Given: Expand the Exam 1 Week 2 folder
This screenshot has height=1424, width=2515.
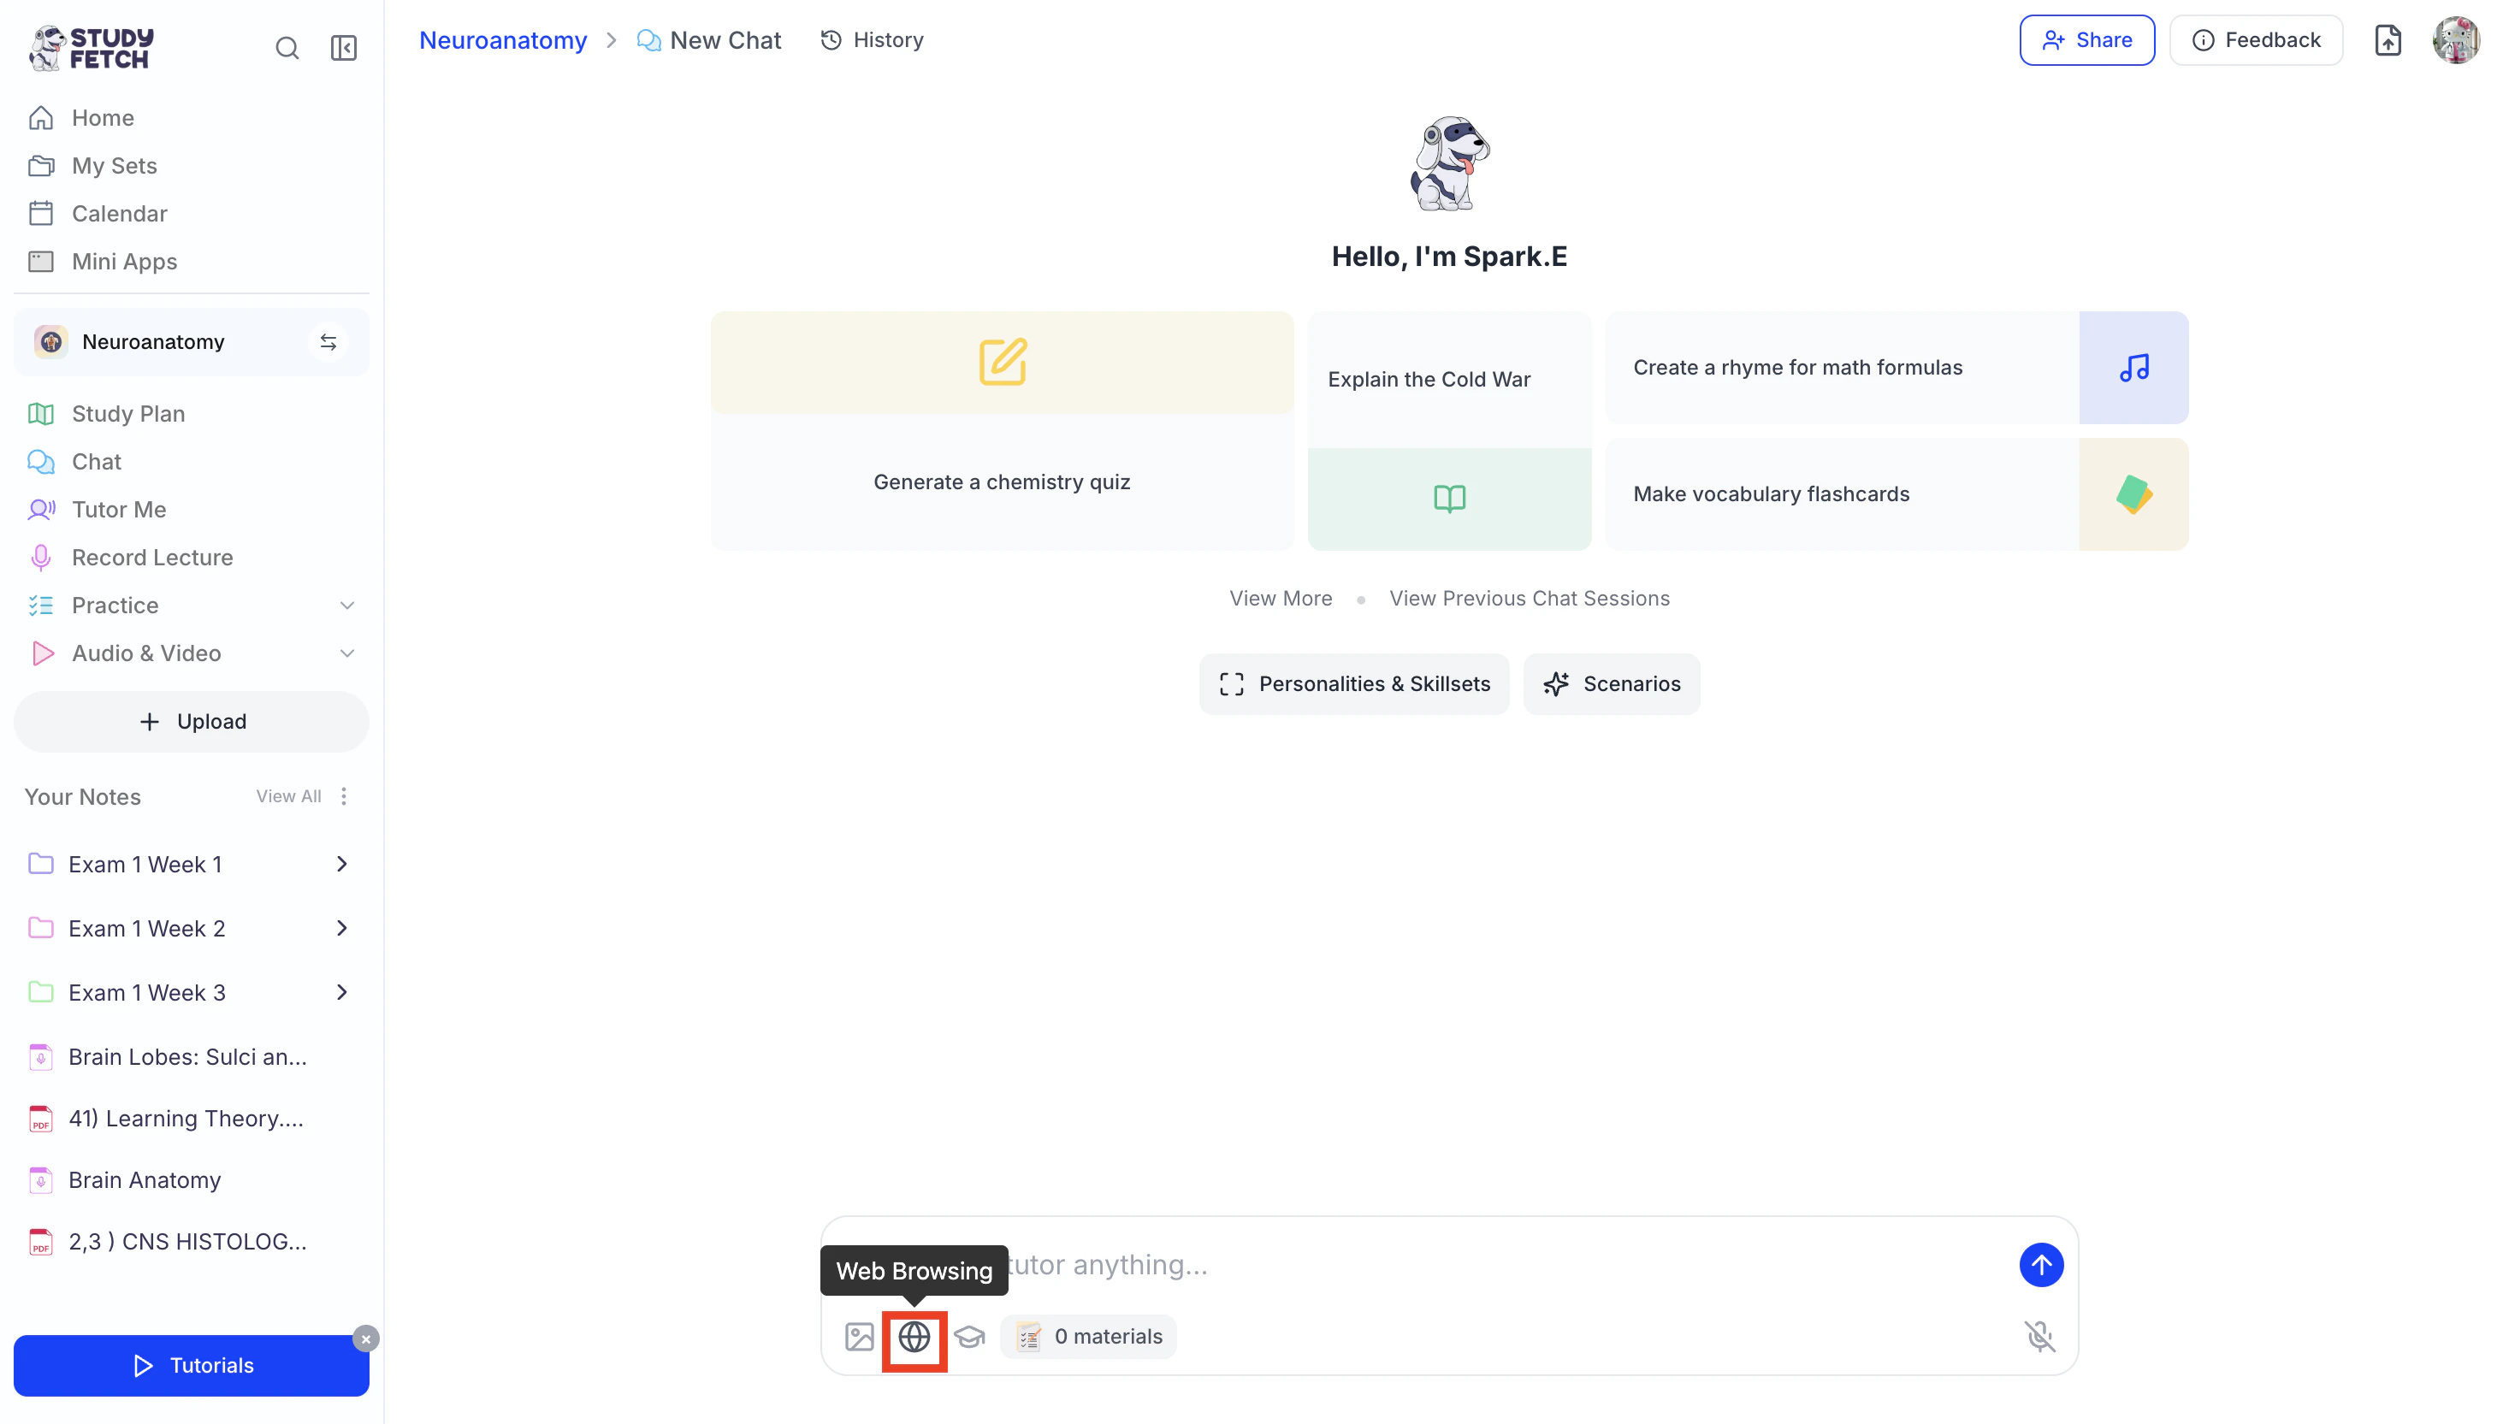Looking at the screenshot, I should point(341,928).
